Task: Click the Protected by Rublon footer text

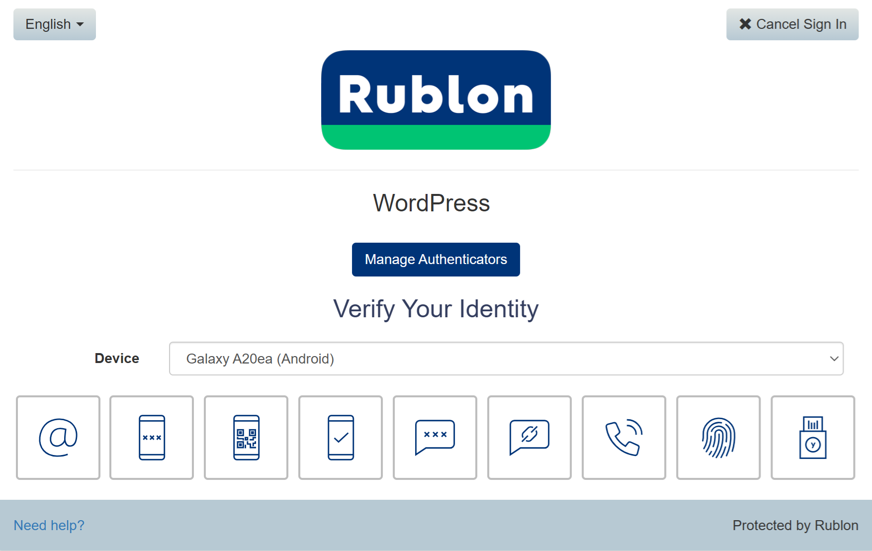Action: coord(795,525)
